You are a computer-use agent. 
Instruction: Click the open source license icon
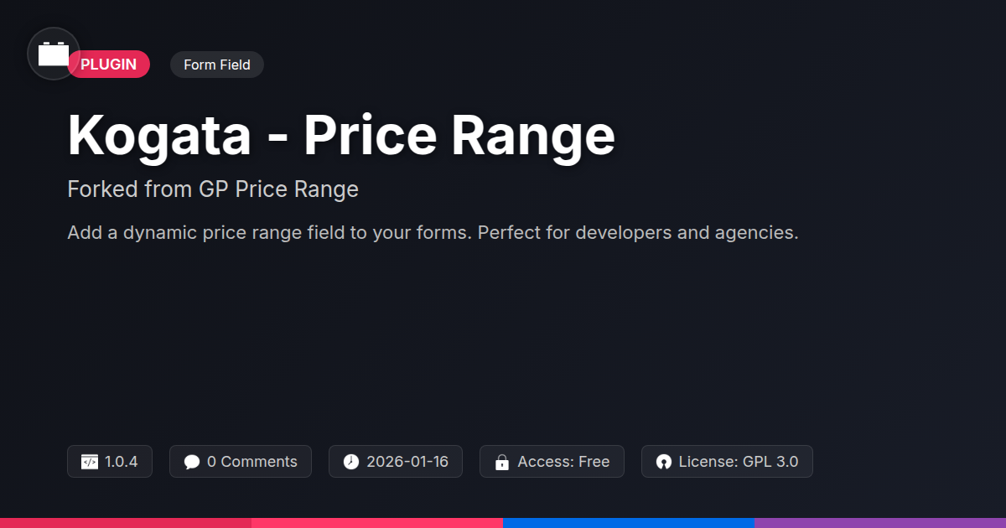[664, 462]
